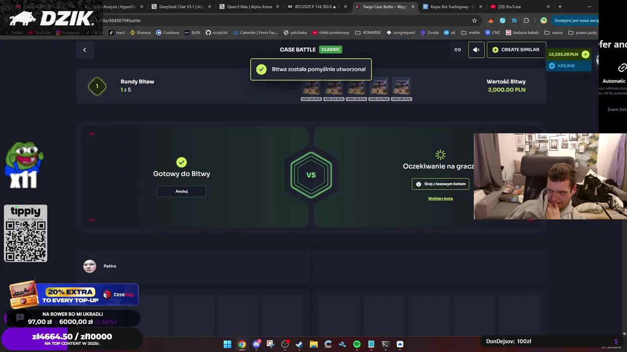Open the xd bookmark
The width and height of the screenshot is (627, 352).
(x=450, y=33)
